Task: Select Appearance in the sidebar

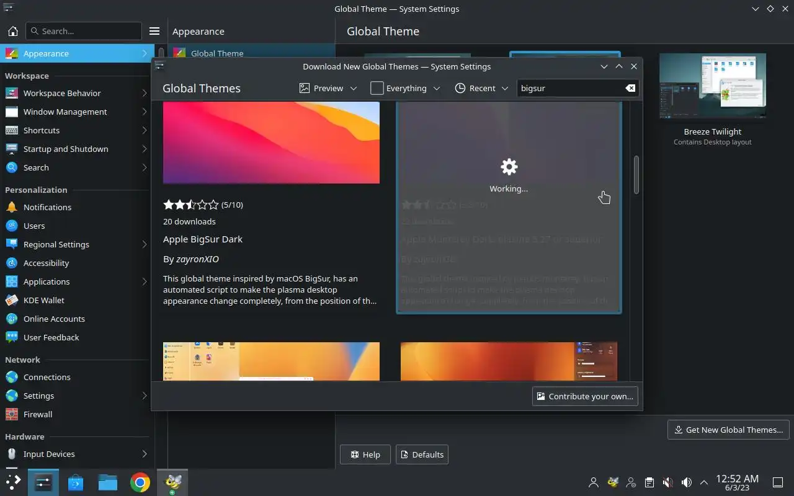Action: click(x=77, y=53)
